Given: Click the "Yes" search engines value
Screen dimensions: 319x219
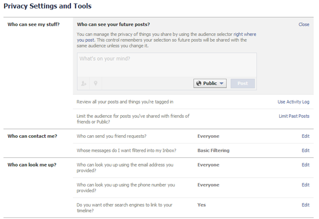Looking at the screenshot, I should [201, 205].
